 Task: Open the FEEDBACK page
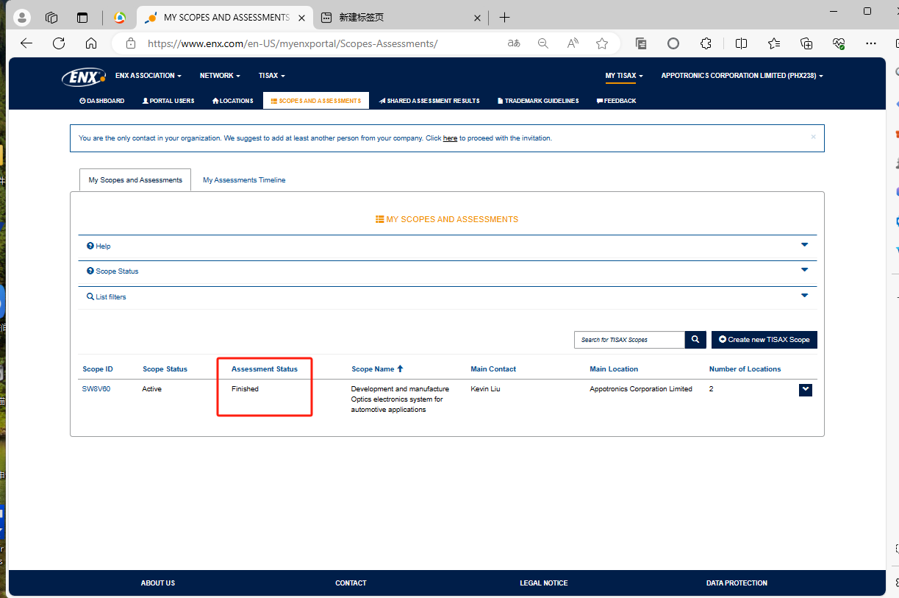[616, 101]
